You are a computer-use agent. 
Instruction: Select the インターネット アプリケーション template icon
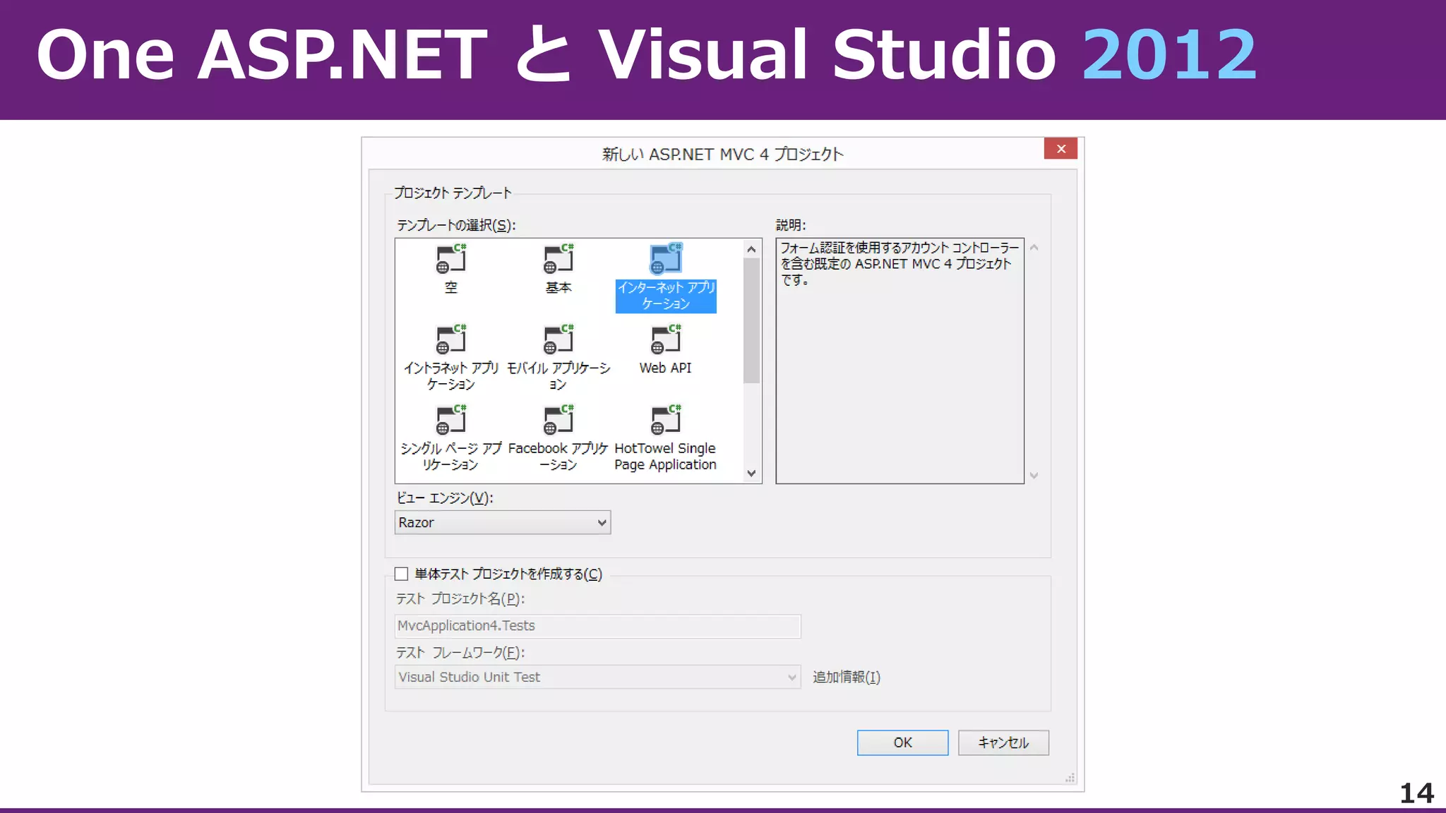tap(666, 260)
